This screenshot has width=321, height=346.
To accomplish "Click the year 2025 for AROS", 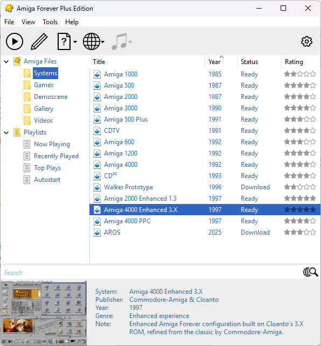I will pos(215,232).
